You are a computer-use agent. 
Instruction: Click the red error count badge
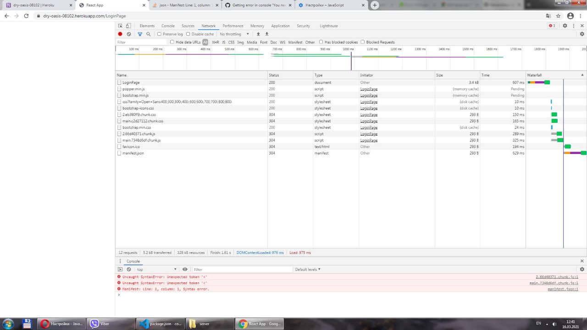pyautogui.click(x=552, y=26)
